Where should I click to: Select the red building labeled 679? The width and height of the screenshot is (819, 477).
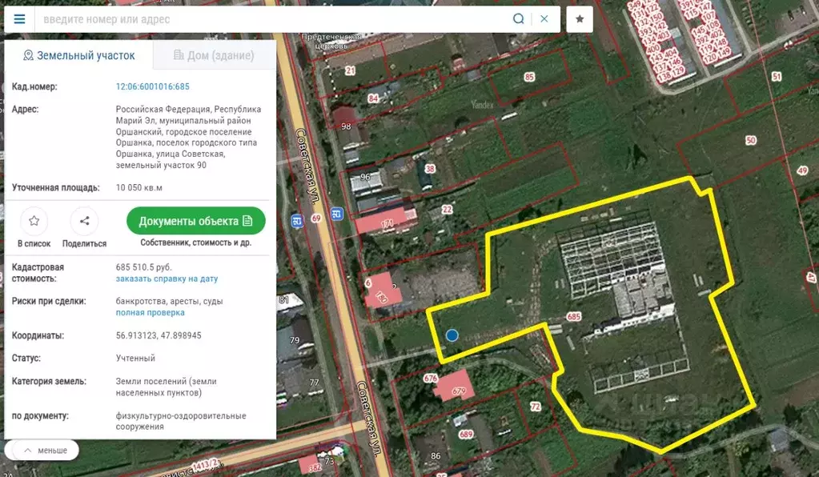pyautogui.click(x=457, y=390)
